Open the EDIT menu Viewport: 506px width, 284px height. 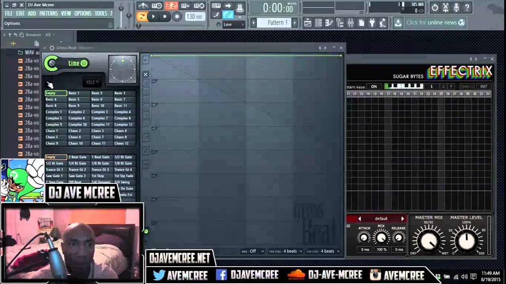click(x=20, y=13)
